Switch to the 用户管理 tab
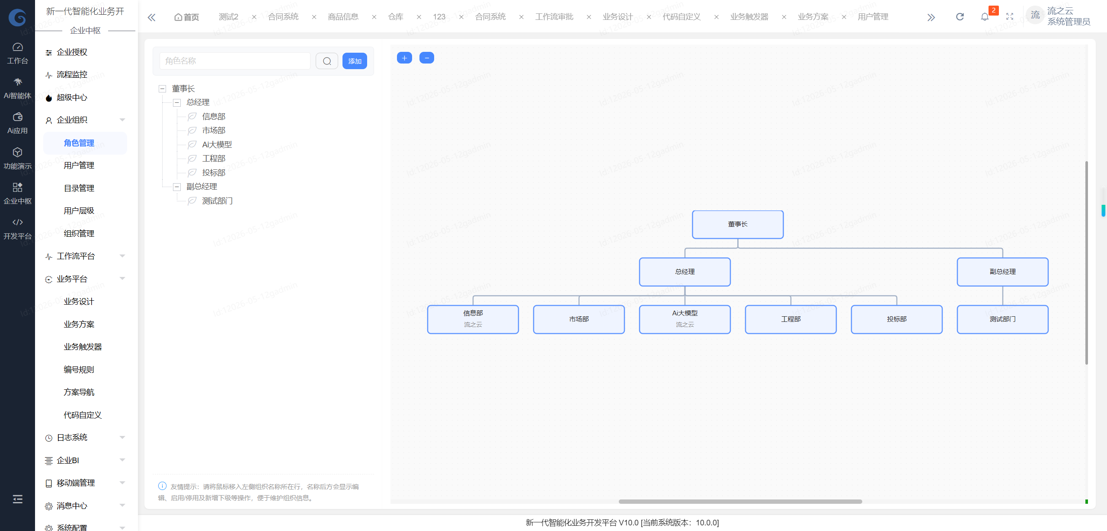 point(873,17)
